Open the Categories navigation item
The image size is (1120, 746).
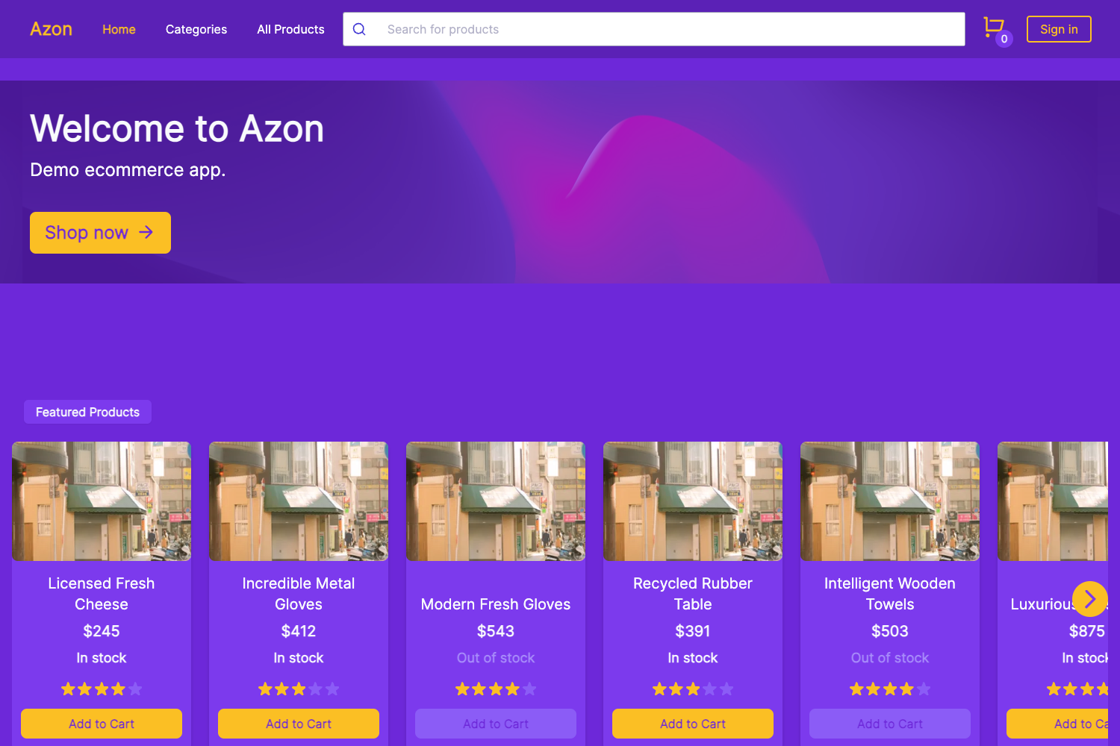click(196, 29)
